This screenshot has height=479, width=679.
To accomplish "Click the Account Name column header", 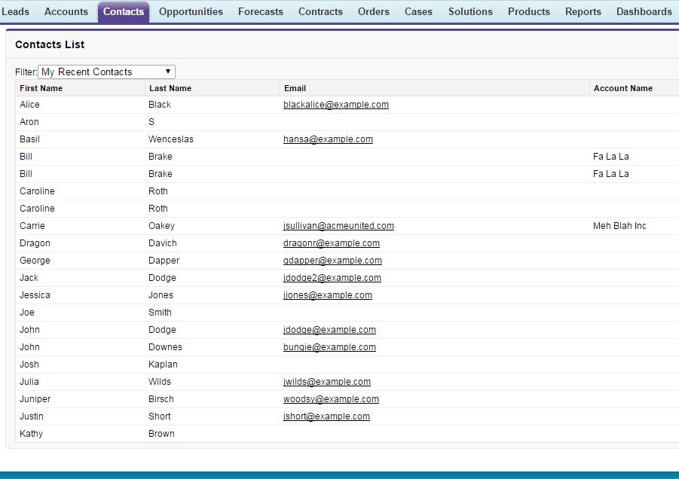I will coord(622,88).
